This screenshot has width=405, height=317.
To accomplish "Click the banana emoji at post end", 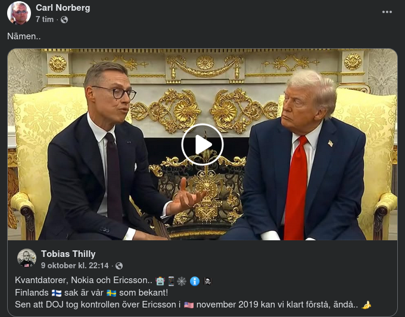I will (366, 305).
